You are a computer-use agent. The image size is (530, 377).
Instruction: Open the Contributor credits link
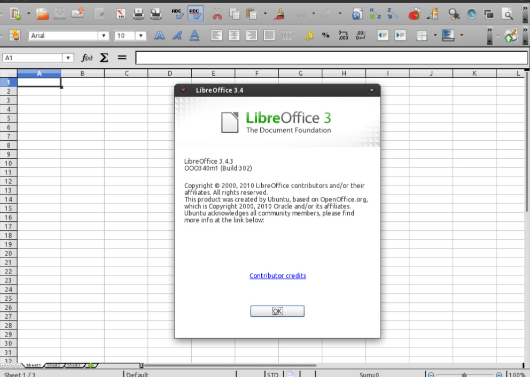pos(278,276)
